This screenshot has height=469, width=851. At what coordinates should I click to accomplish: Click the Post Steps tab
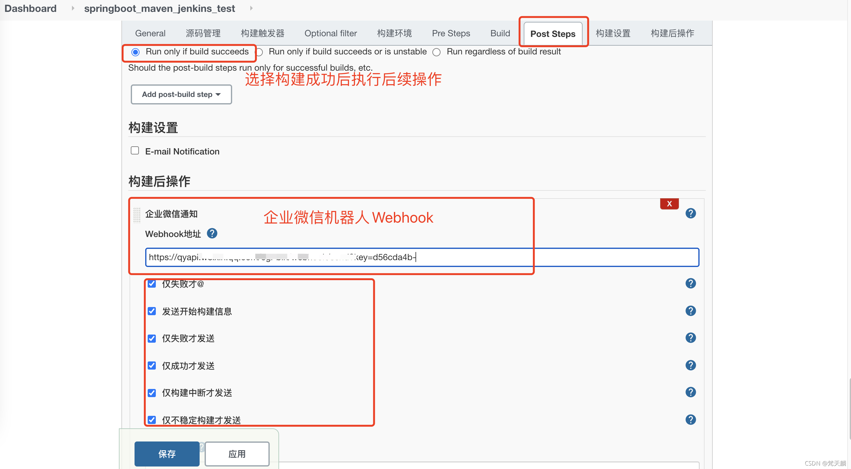pos(552,33)
